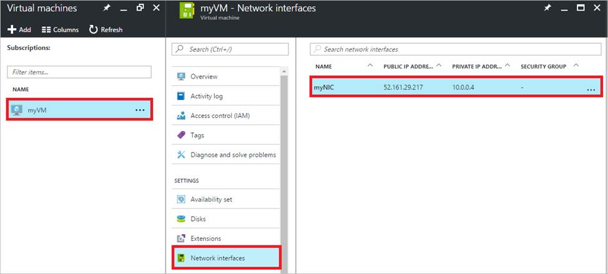The height and width of the screenshot is (274, 608).
Task: Pin the Network interfaces blade
Action: click(547, 7)
